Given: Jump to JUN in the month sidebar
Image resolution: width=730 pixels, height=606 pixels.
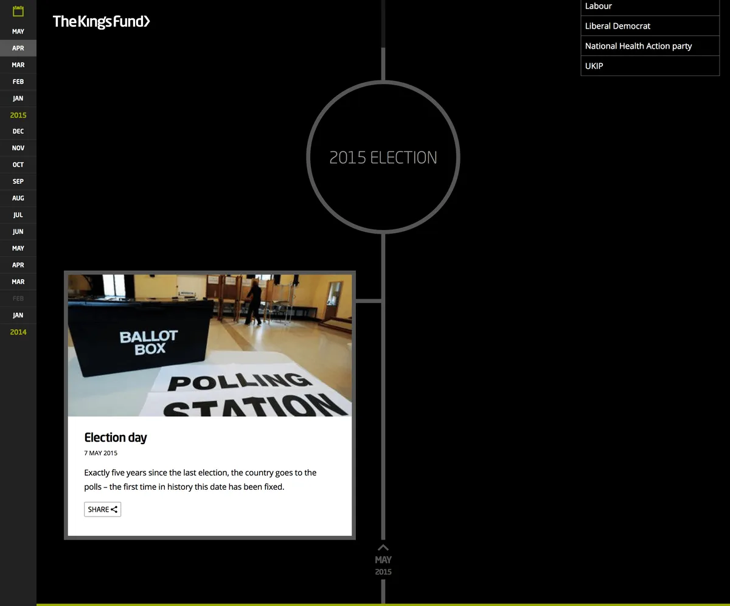Looking at the screenshot, I should 18,232.
